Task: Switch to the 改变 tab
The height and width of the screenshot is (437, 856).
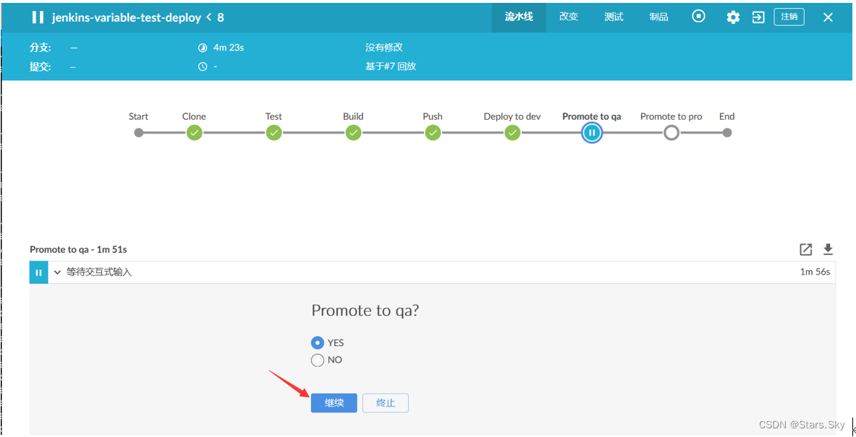Action: 568,17
